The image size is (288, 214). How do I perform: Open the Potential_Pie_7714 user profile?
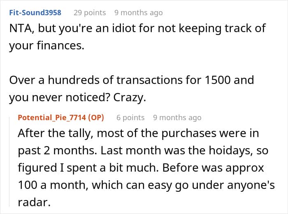click(x=52, y=118)
